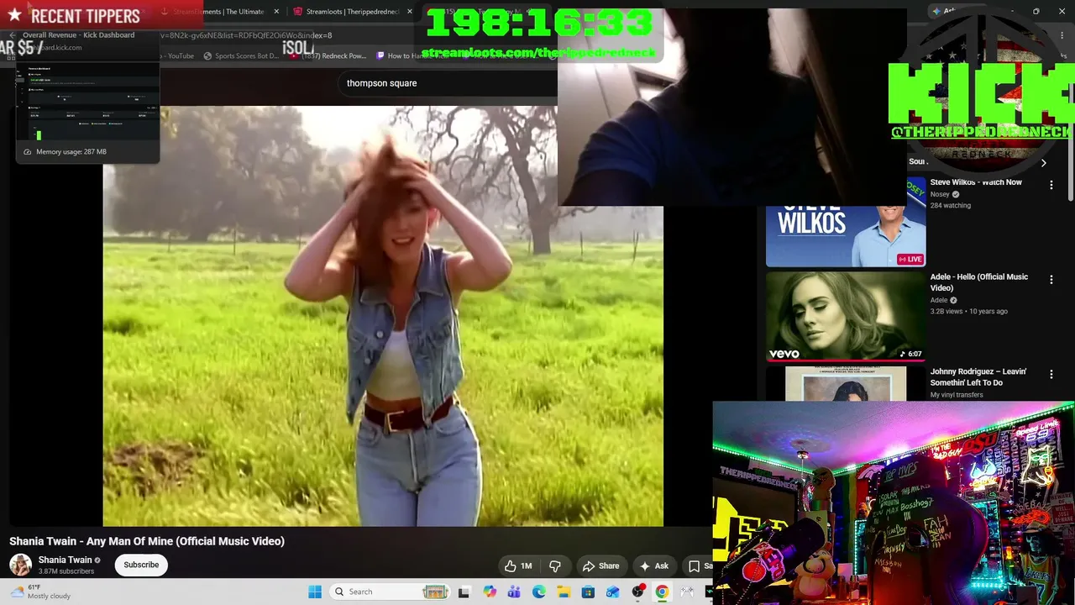The image size is (1075, 605).
Task: Open Shania Twain channel avatar
Action: coord(20,565)
